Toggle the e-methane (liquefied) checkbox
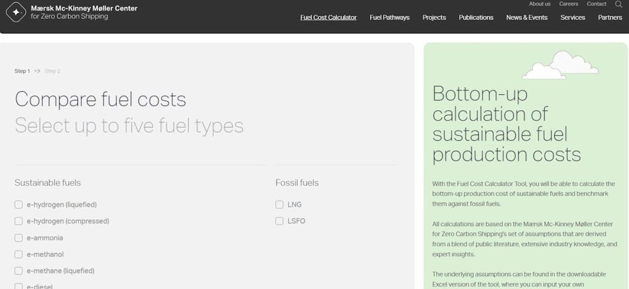The height and width of the screenshot is (289, 629). click(18, 271)
